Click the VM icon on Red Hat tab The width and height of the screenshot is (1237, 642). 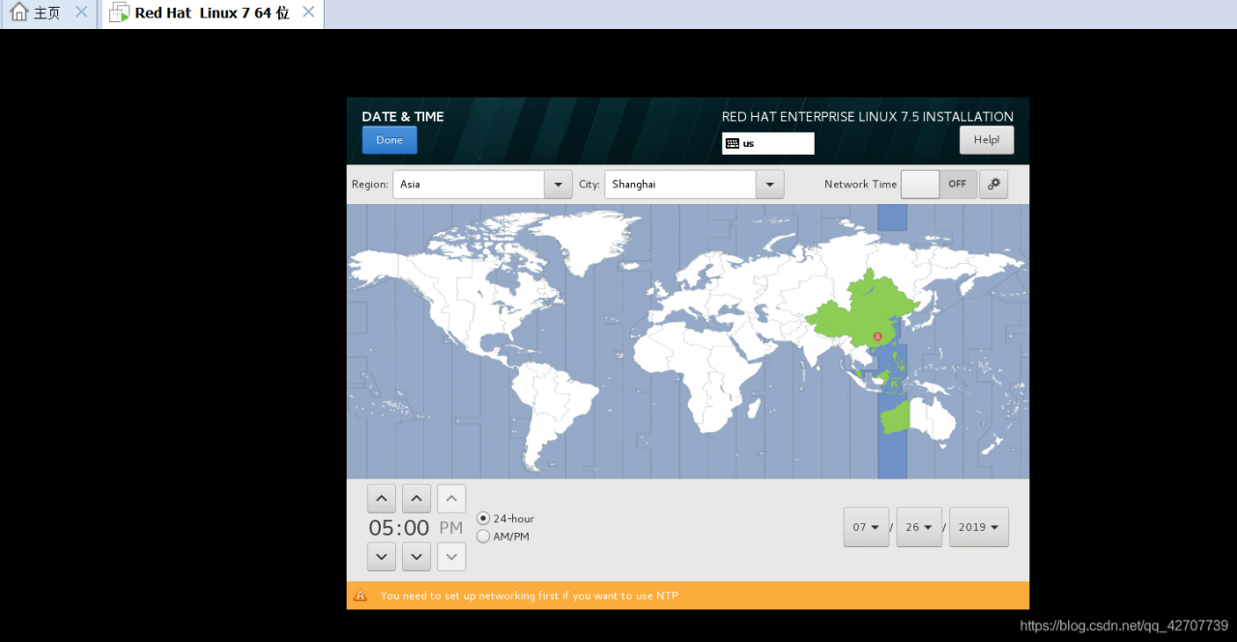[x=119, y=14]
